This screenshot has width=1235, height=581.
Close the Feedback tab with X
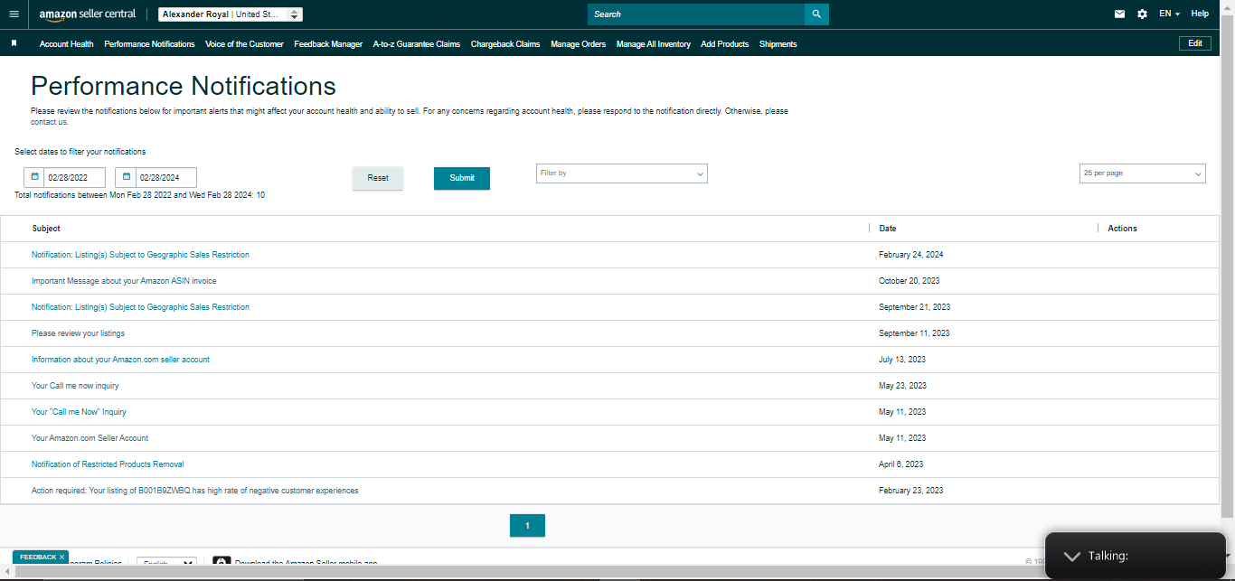[62, 558]
